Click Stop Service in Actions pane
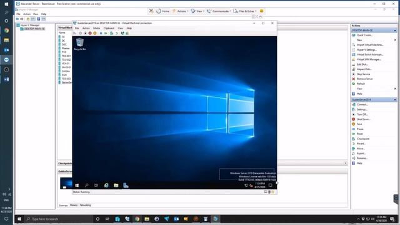400x225 pixels. pyautogui.click(x=363, y=74)
